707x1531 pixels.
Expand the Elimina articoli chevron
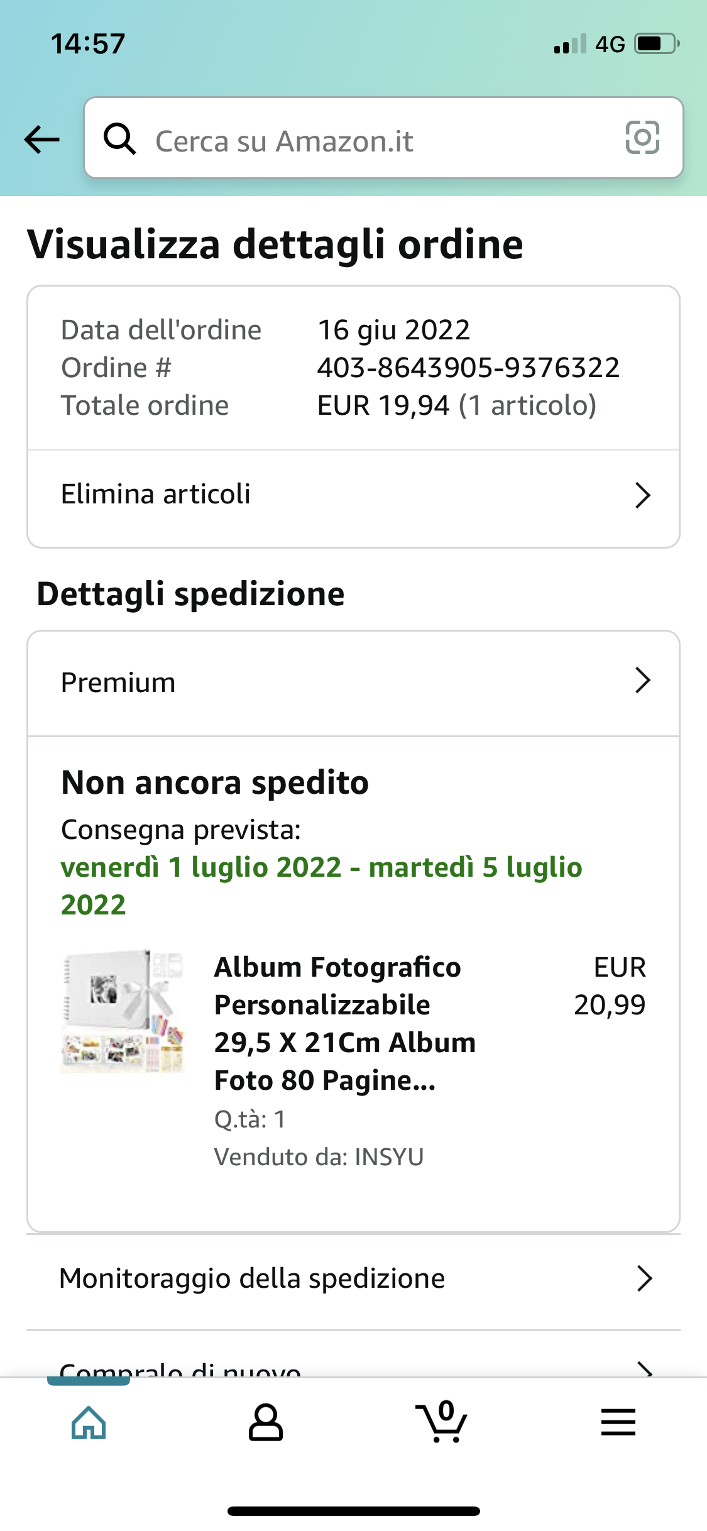coord(642,495)
